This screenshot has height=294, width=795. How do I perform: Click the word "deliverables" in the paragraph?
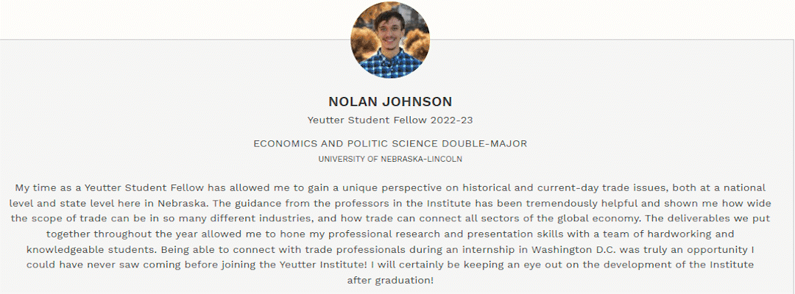pyautogui.click(x=707, y=218)
